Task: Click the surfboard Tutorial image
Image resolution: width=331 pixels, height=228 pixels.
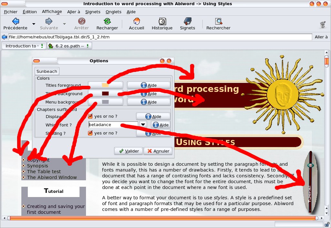Action: (310, 182)
